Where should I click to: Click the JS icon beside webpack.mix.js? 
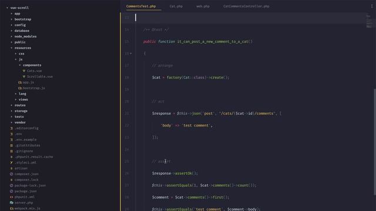pyautogui.click(x=12, y=209)
